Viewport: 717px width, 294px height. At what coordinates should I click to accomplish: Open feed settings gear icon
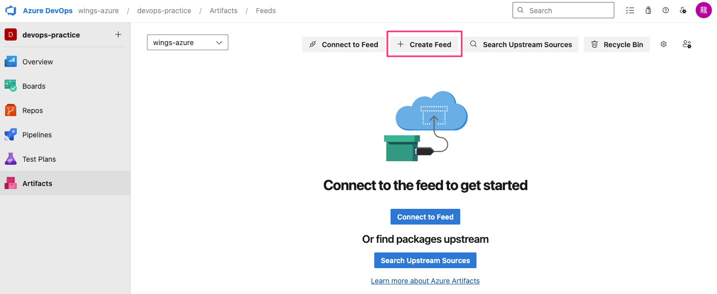664,45
